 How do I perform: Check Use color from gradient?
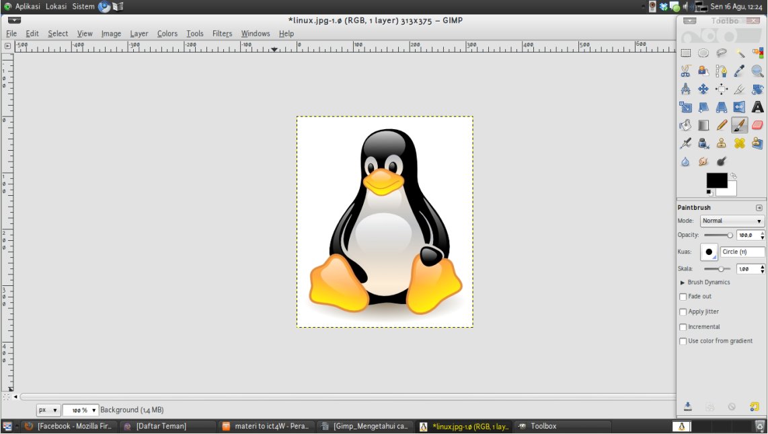pyautogui.click(x=683, y=341)
